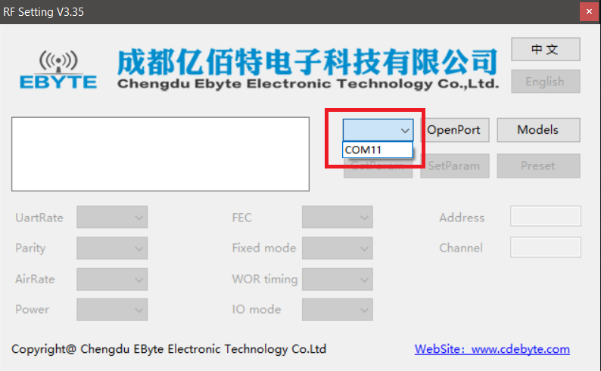Click the OpenPort button
Screen dimensions: 601x371
[455, 130]
